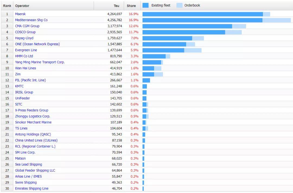The image size is (293, 193).
Task: Open the Maersk operator page
Action: (20, 14)
